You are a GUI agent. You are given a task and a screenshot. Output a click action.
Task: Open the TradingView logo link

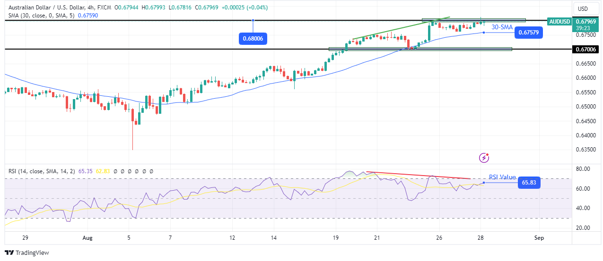point(27,253)
